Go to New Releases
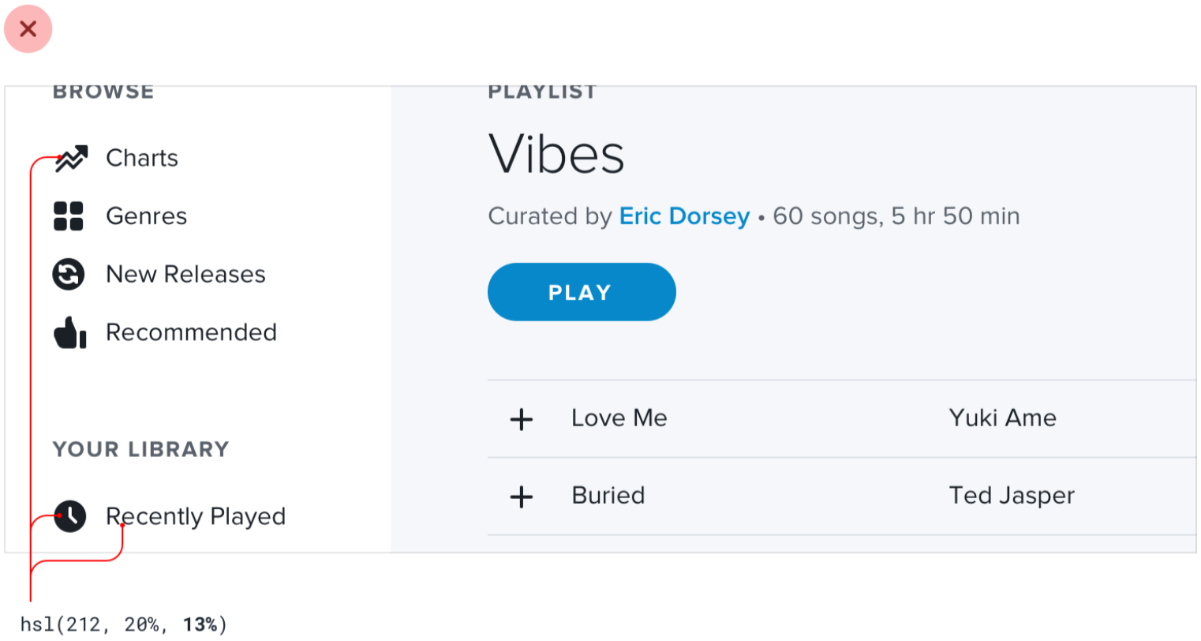 click(x=185, y=275)
